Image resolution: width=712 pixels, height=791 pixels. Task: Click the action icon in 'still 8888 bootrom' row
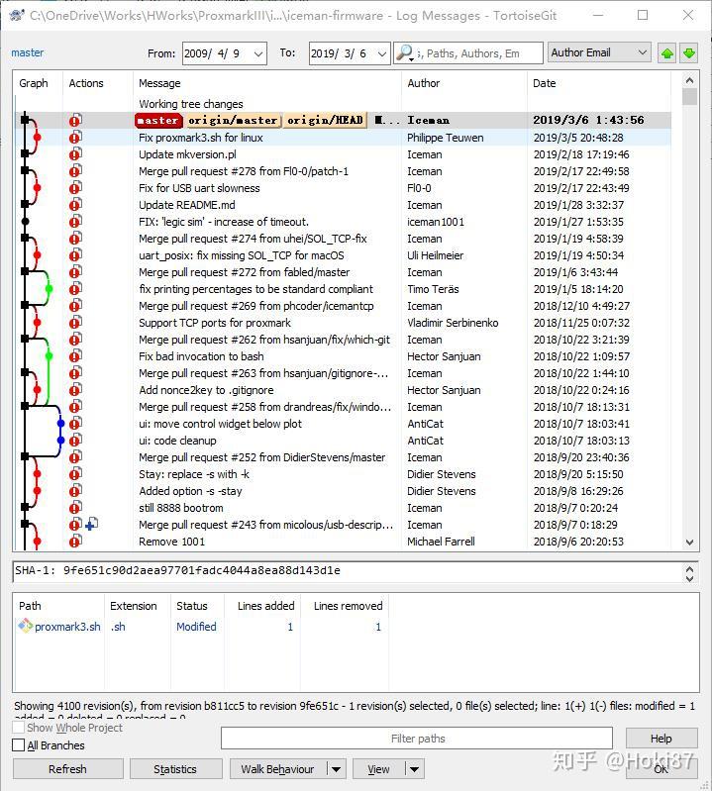[75, 508]
